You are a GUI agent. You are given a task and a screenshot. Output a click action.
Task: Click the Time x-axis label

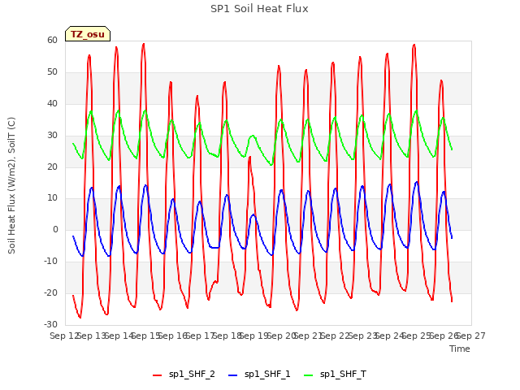(460, 349)
